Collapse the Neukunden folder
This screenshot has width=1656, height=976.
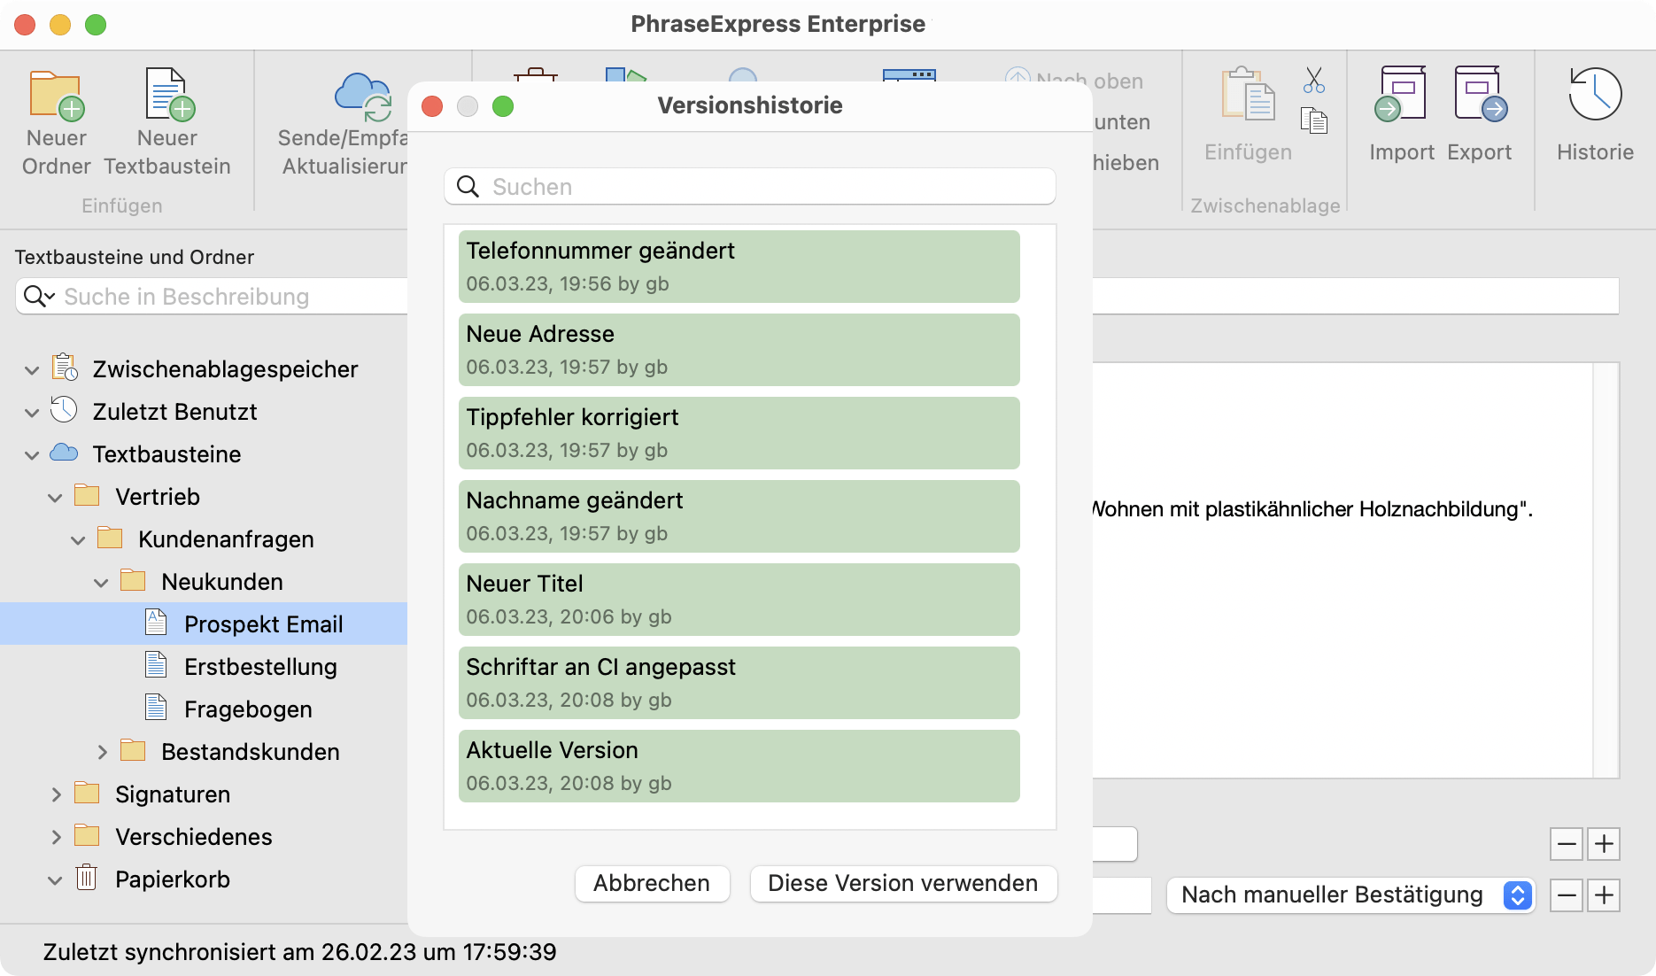pyautogui.click(x=101, y=583)
